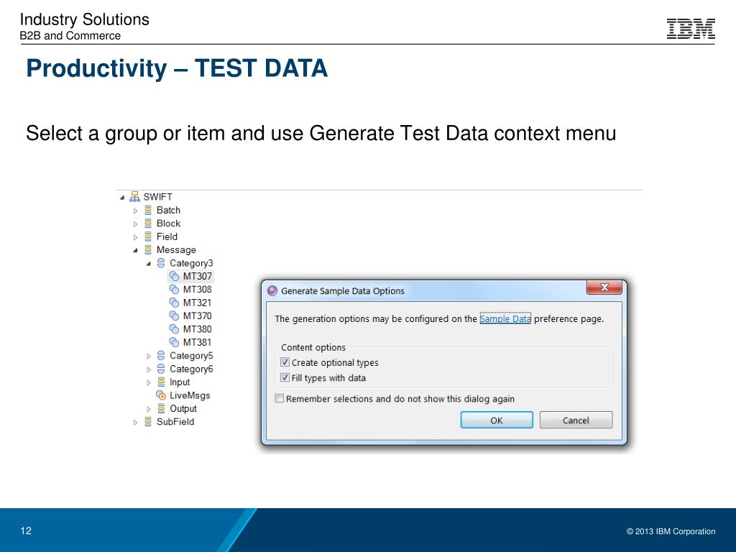Enable Remember selections checkbox
The height and width of the screenshot is (552, 736).
pos(280,398)
